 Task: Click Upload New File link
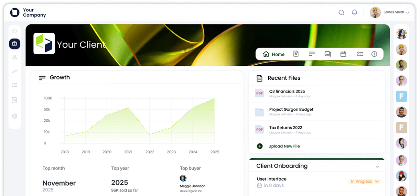click(284, 146)
